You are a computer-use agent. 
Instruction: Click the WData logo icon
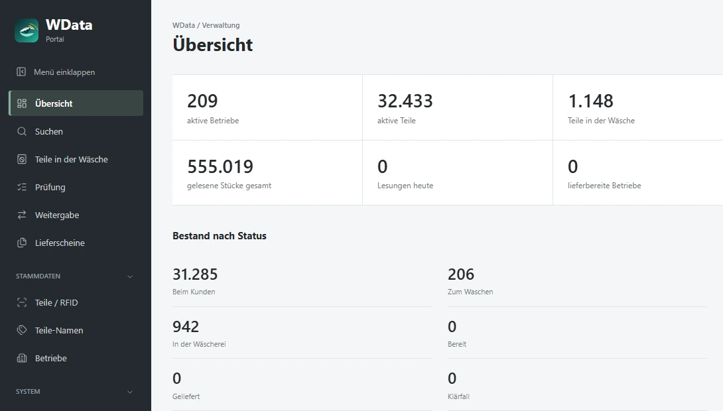point(27,30)
